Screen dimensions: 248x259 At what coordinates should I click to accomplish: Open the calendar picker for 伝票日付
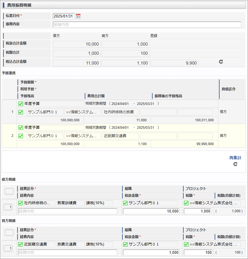coord(78,16)
